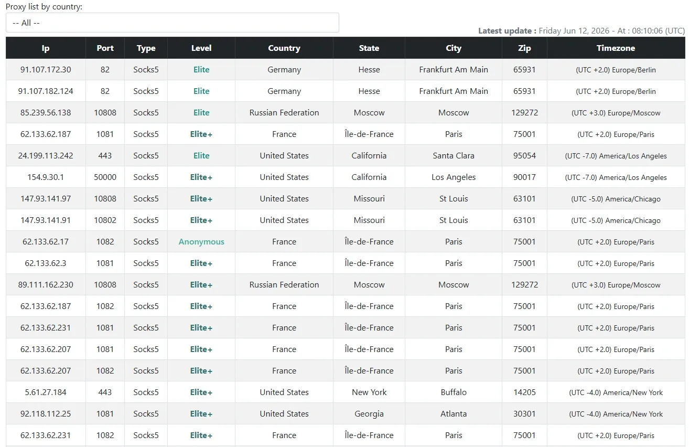Click Russian Federation in the 85.239.56.138 row
Screen dimensions: 700x447
(x=284, y=113)
